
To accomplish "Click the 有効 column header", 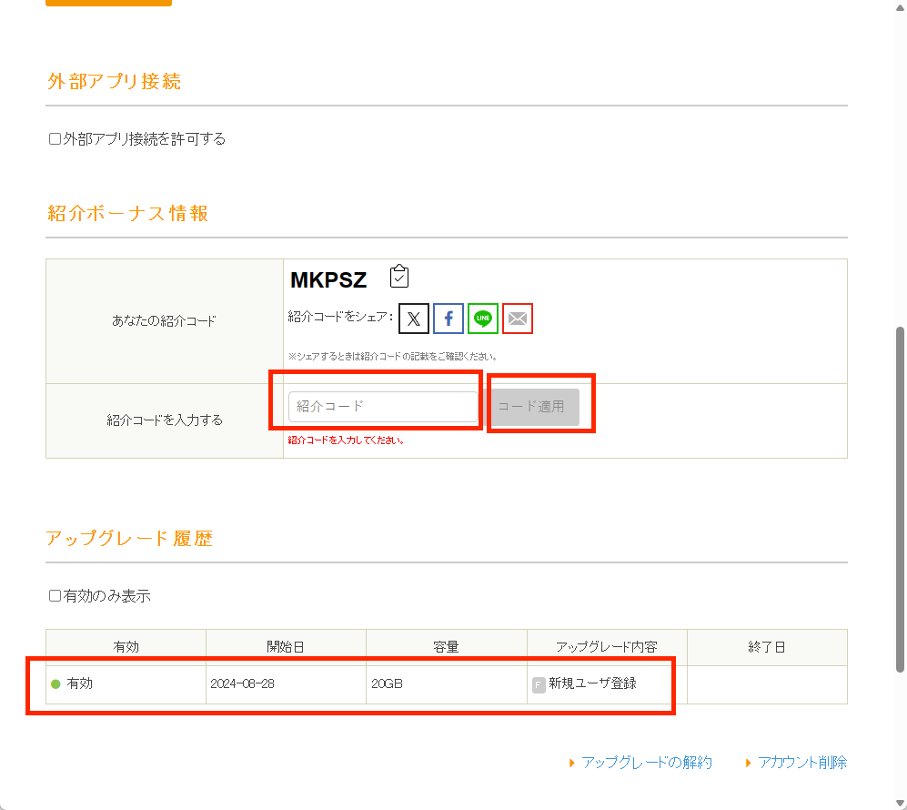I will click(x=126, y=647).
